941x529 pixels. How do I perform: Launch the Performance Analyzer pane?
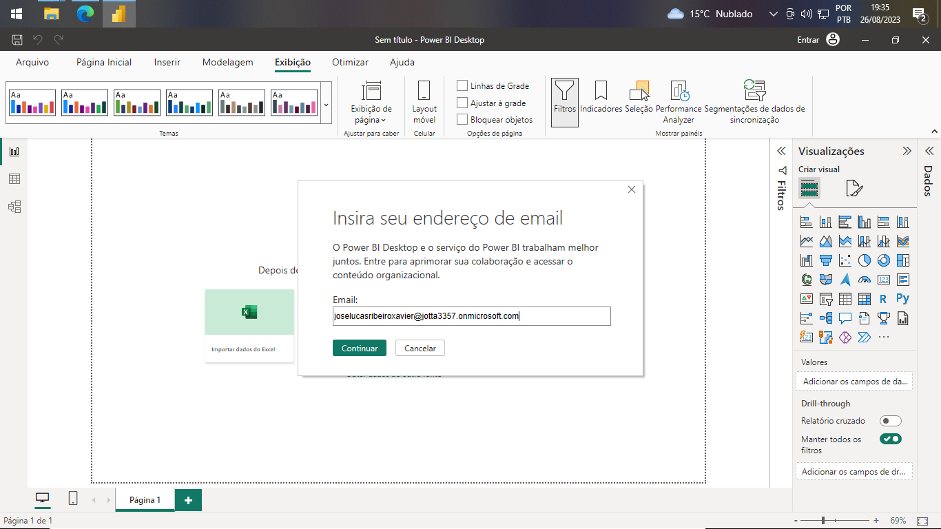click(x=679, y=102)
